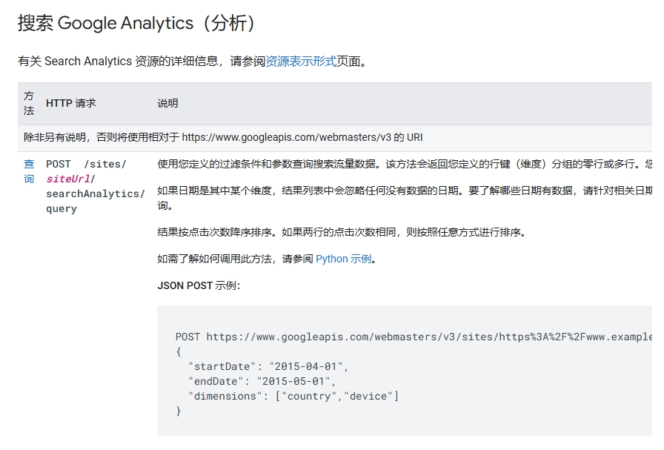Click the paragraph starting with 如果日期是其中某个维度
The image size is (664, 450).
pyautogui.click(x=400, y=191)
